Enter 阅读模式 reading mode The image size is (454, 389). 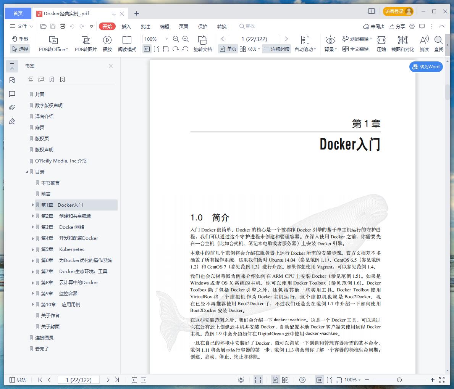tap(127, 44)
